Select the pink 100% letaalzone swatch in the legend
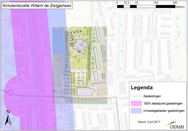 [136, 103]
